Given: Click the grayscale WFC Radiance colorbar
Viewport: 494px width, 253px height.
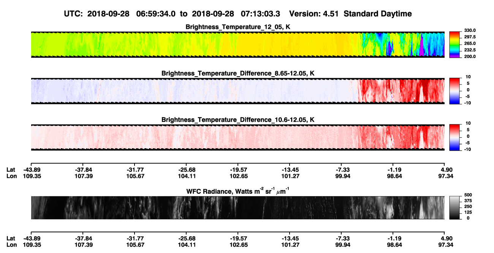Looking at the screenshot, I should coord(454,207).
